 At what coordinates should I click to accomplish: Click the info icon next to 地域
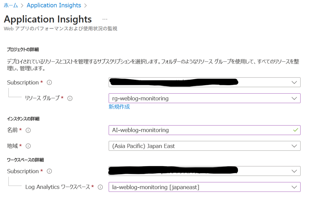coord(28,146)
